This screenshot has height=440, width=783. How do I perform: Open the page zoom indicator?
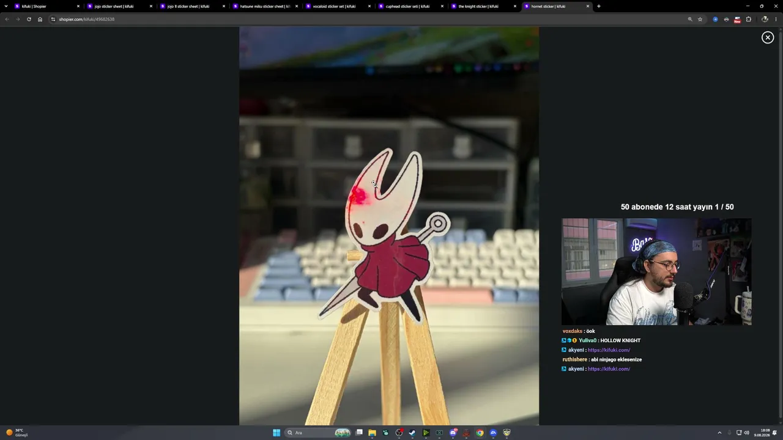[690, 19]
